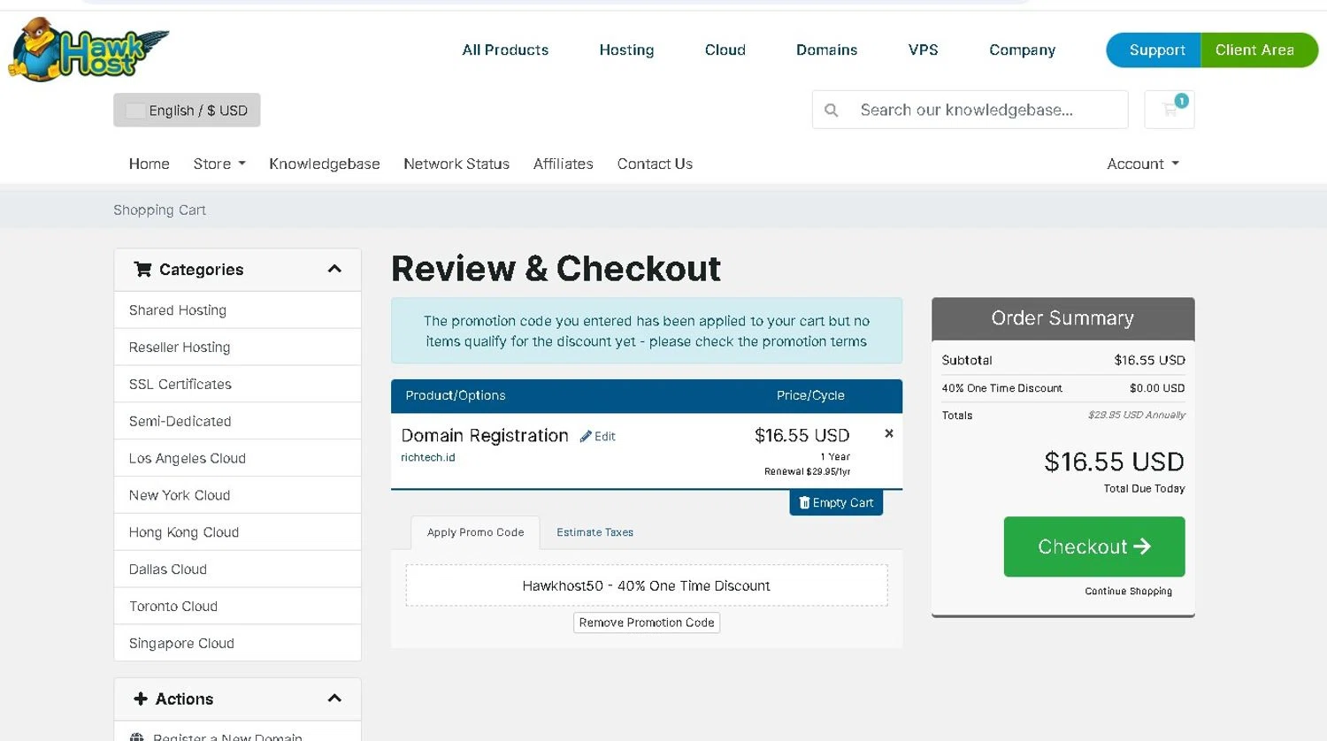Open the shopping cart icon
Image resolution: width=1327 pixels, height=741 pixels.
pos(1170,110)
